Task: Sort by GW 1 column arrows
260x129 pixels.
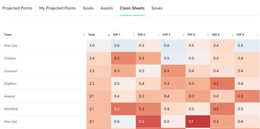Action: click(x=134, y=35)
